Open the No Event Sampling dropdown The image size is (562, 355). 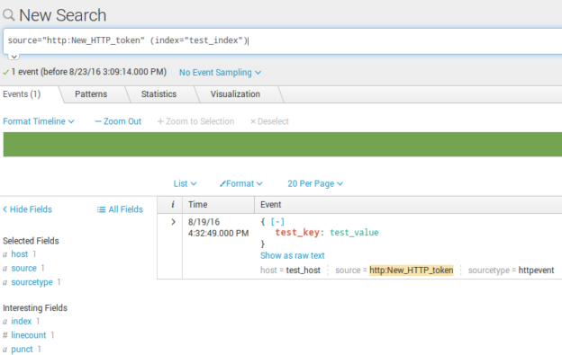click(220, 73)
